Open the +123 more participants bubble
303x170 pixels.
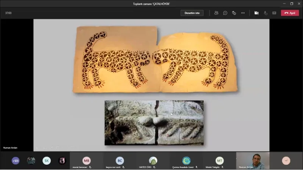(16, 161)
